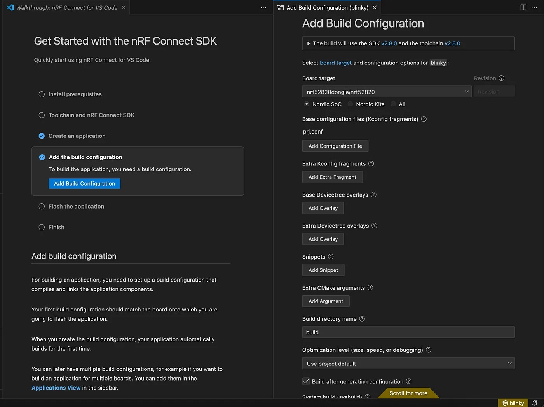Select the Nordic Kits radio button
The height and width of the screenshot is (407, 544).
coord(350,104)
